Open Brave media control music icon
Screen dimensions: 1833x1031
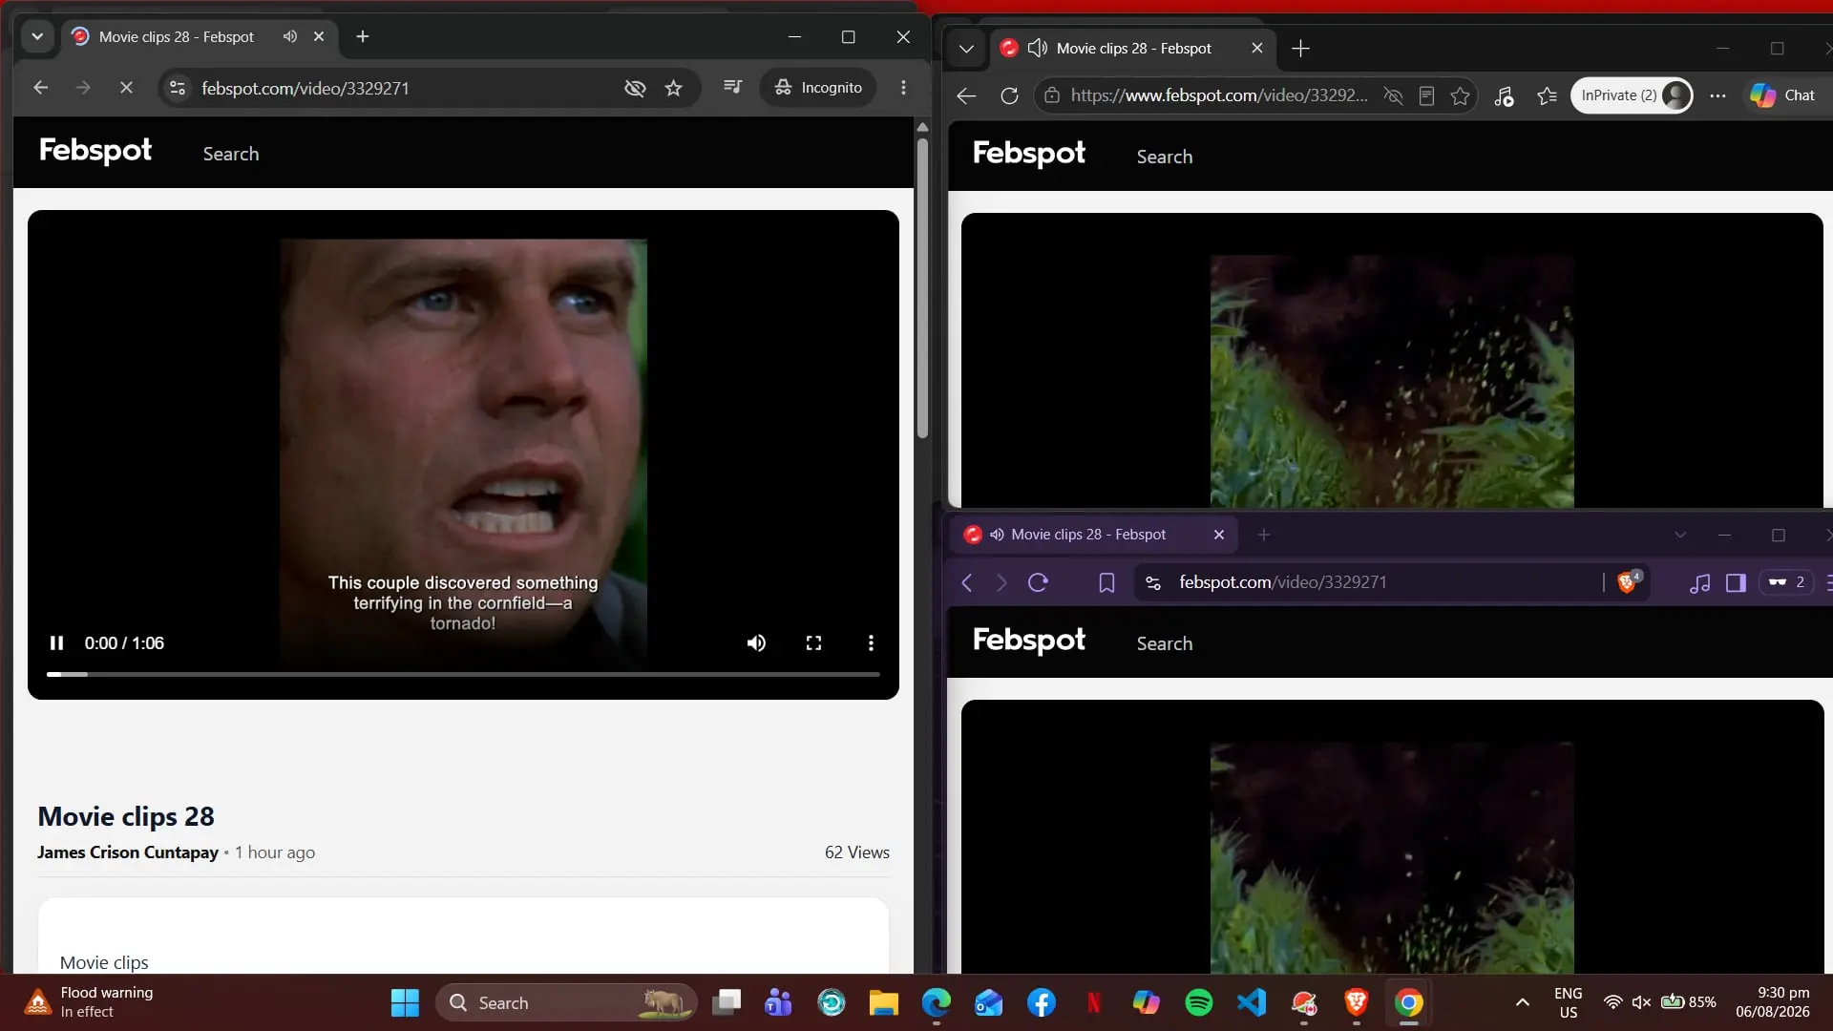point(1699,582)
